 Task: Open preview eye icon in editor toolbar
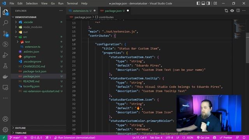click(232, 10)
